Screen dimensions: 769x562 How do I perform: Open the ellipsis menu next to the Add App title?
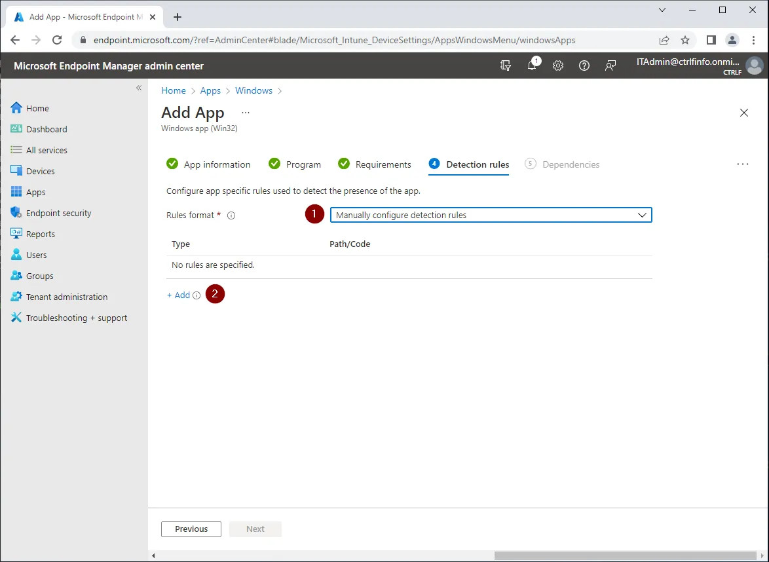pos(246,113)
